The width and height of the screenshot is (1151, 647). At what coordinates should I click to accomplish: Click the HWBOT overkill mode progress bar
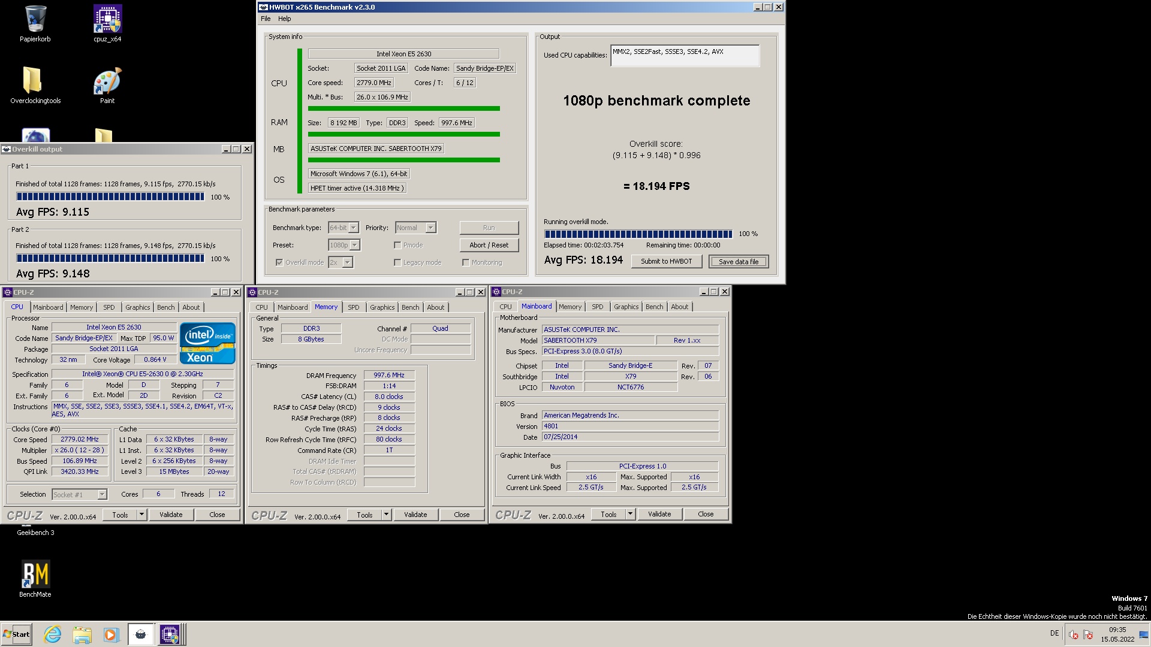pyautogui.click(x=638, y=234)
